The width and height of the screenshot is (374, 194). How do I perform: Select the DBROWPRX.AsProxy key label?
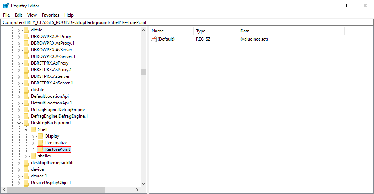pyautogui.click(x=51, y=37)
